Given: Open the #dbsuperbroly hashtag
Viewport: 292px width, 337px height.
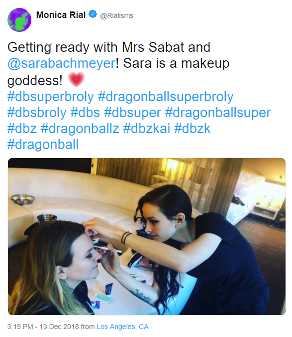Looking at the screenshot, I should [x=51, y=97].
